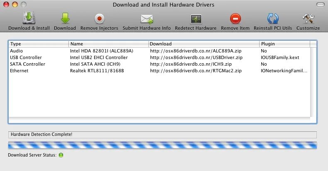Click the green Download arrow icon

(65, 18)
